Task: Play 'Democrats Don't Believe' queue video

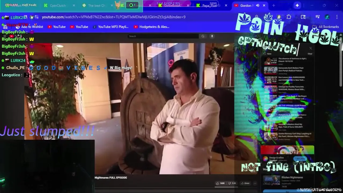Action: pos(288,70)
